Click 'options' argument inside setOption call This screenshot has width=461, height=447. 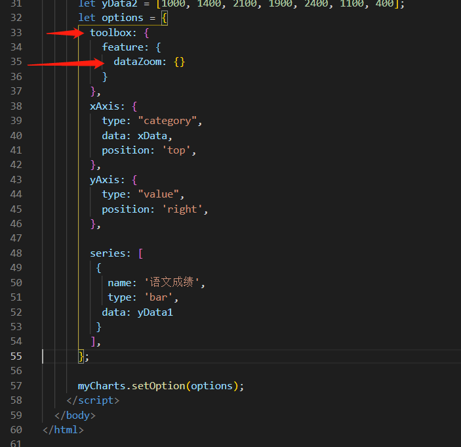[212, 386]
